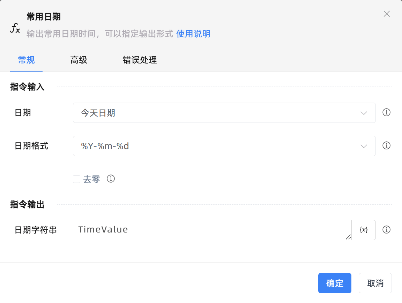Show info tooltip for 日期字符串 output
This screenshot has width=402, height=303.
pos(386,230)
